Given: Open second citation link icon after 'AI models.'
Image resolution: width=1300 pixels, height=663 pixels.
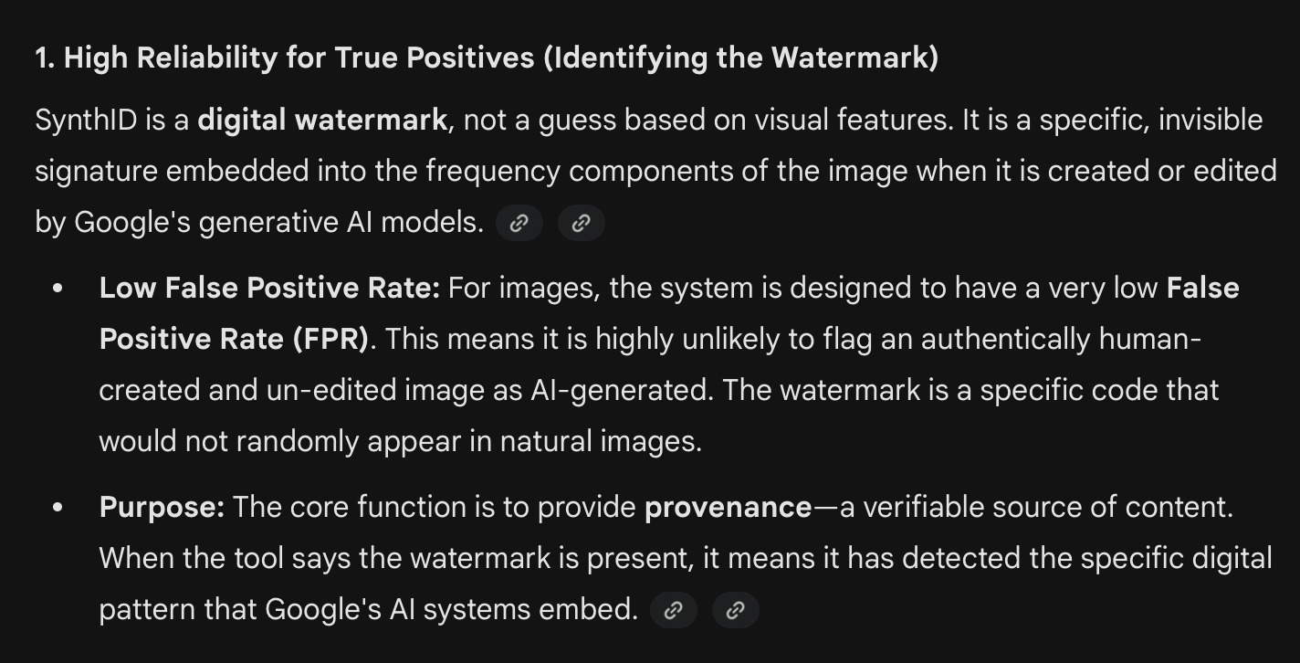Looking at the screenshot, I should pos(582,223).
